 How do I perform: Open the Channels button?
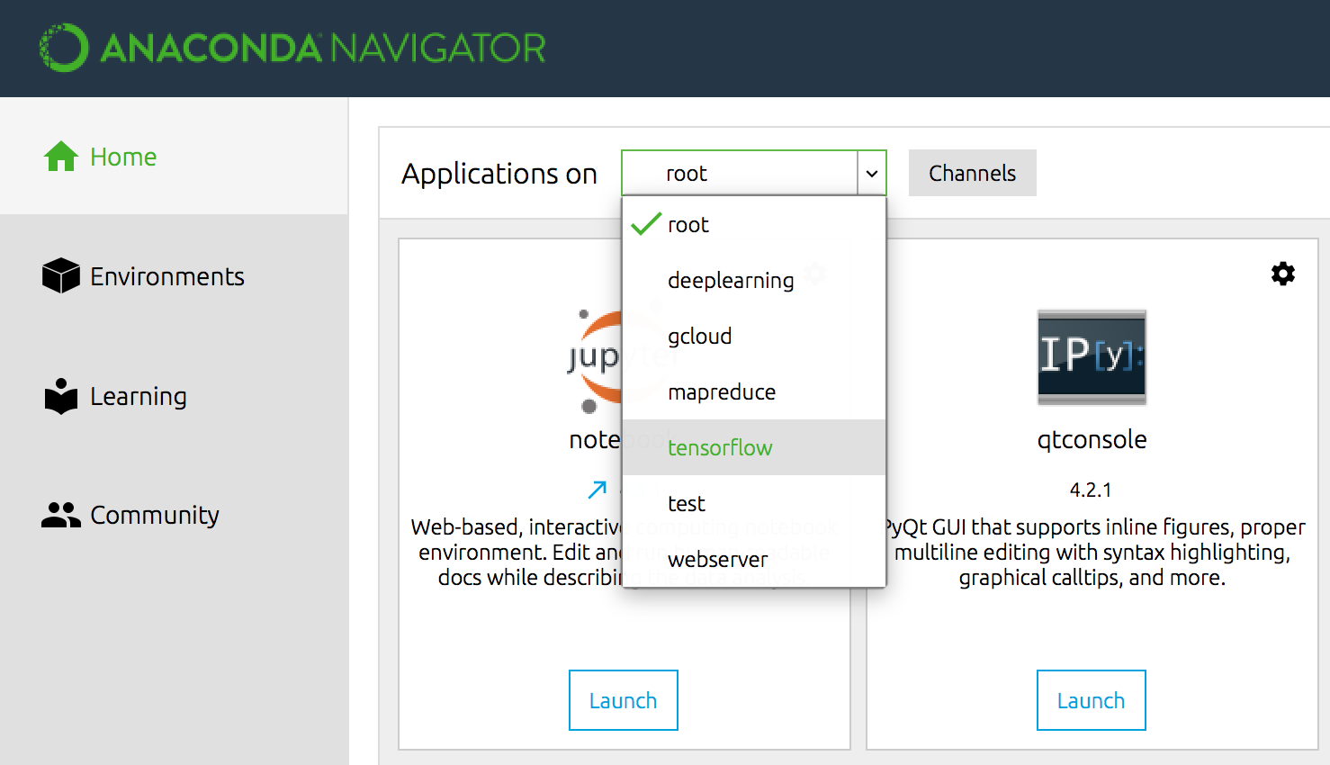pyautogui.click(x=973, y=173)
